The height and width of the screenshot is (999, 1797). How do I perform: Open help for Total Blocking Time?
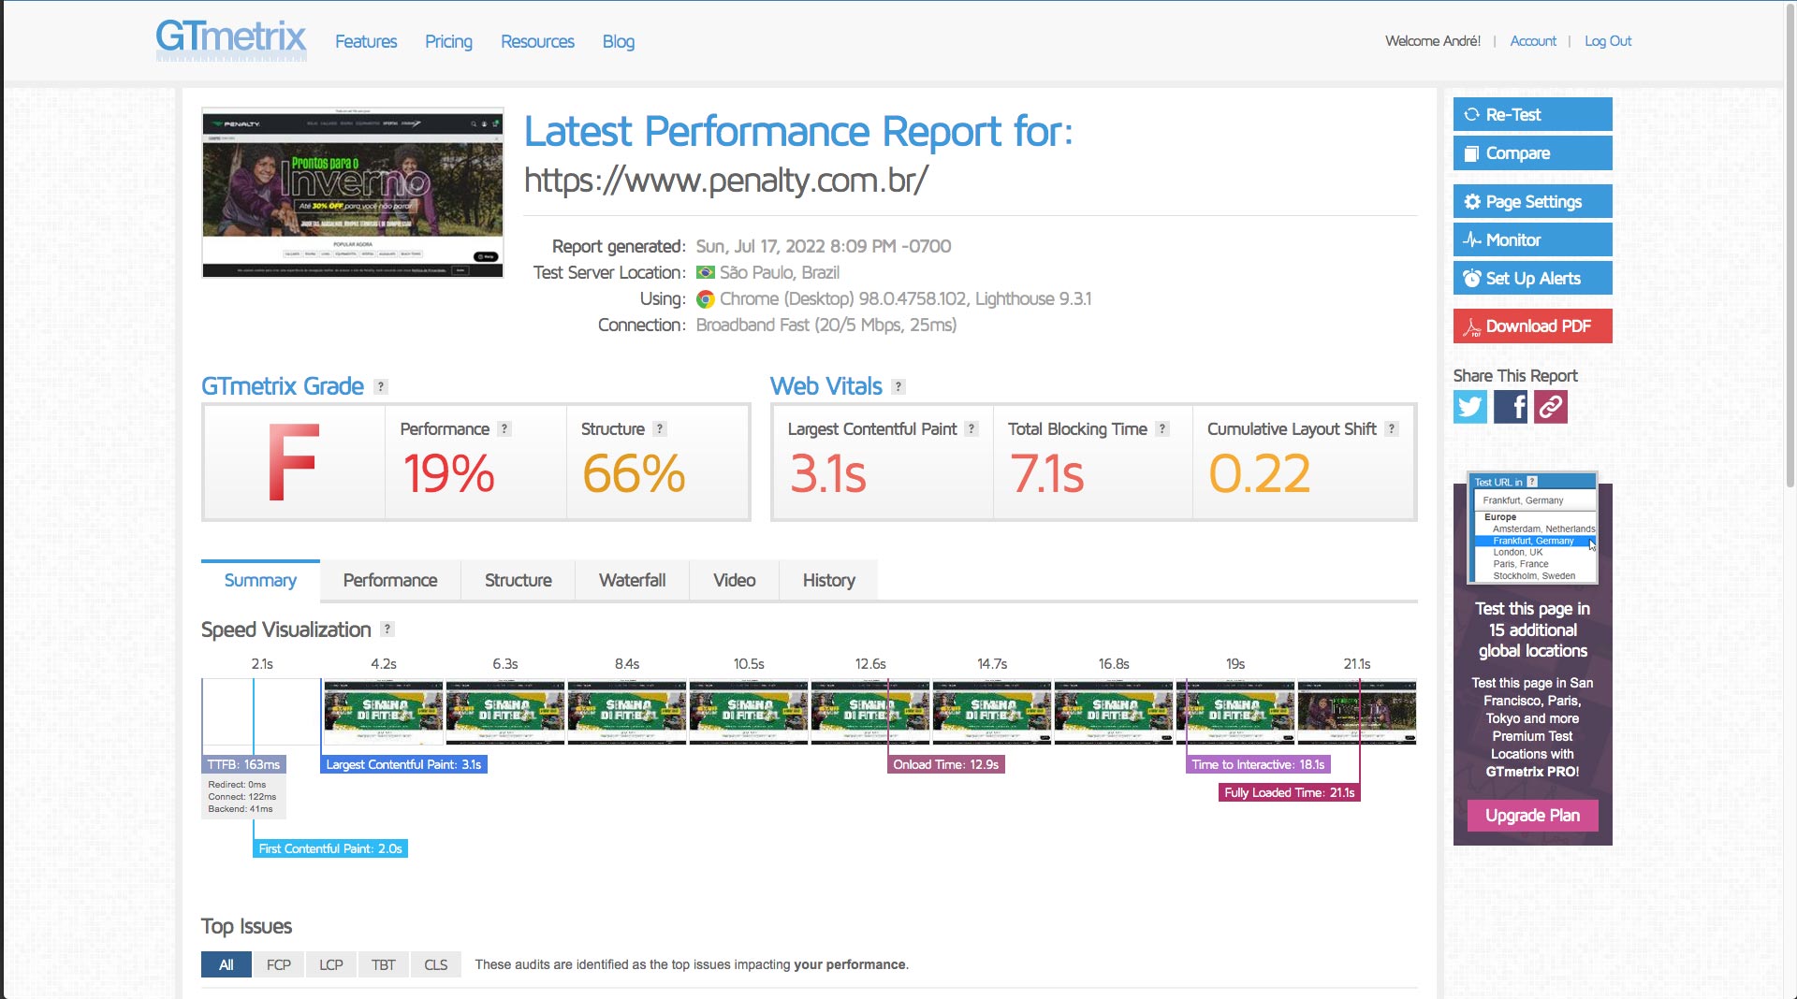[x=1162, y=428]
